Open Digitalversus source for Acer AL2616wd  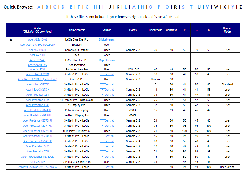click(107, 40)
